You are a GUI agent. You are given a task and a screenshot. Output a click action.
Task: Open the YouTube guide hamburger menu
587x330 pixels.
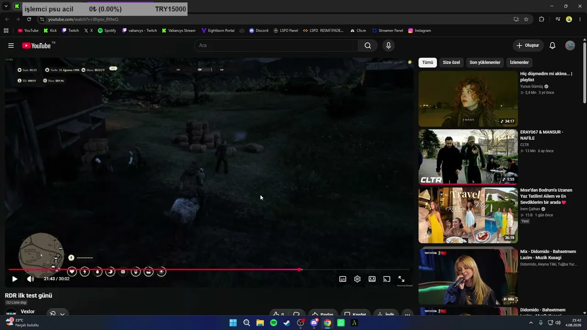click(11, 45)
